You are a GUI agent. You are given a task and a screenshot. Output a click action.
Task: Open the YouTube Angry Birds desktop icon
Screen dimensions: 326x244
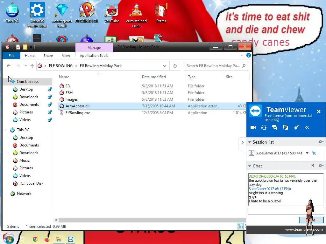(112, 13)
